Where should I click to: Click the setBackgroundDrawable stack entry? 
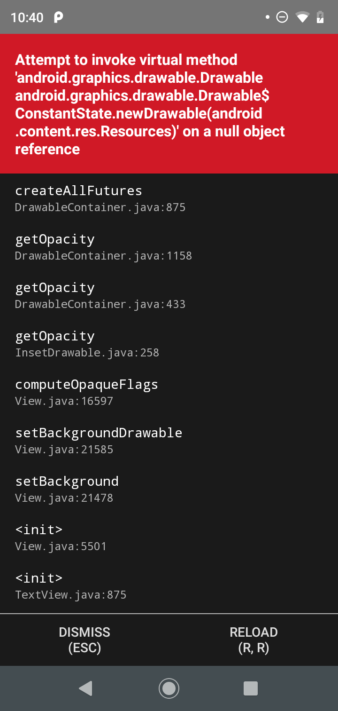tap(99, 440)
